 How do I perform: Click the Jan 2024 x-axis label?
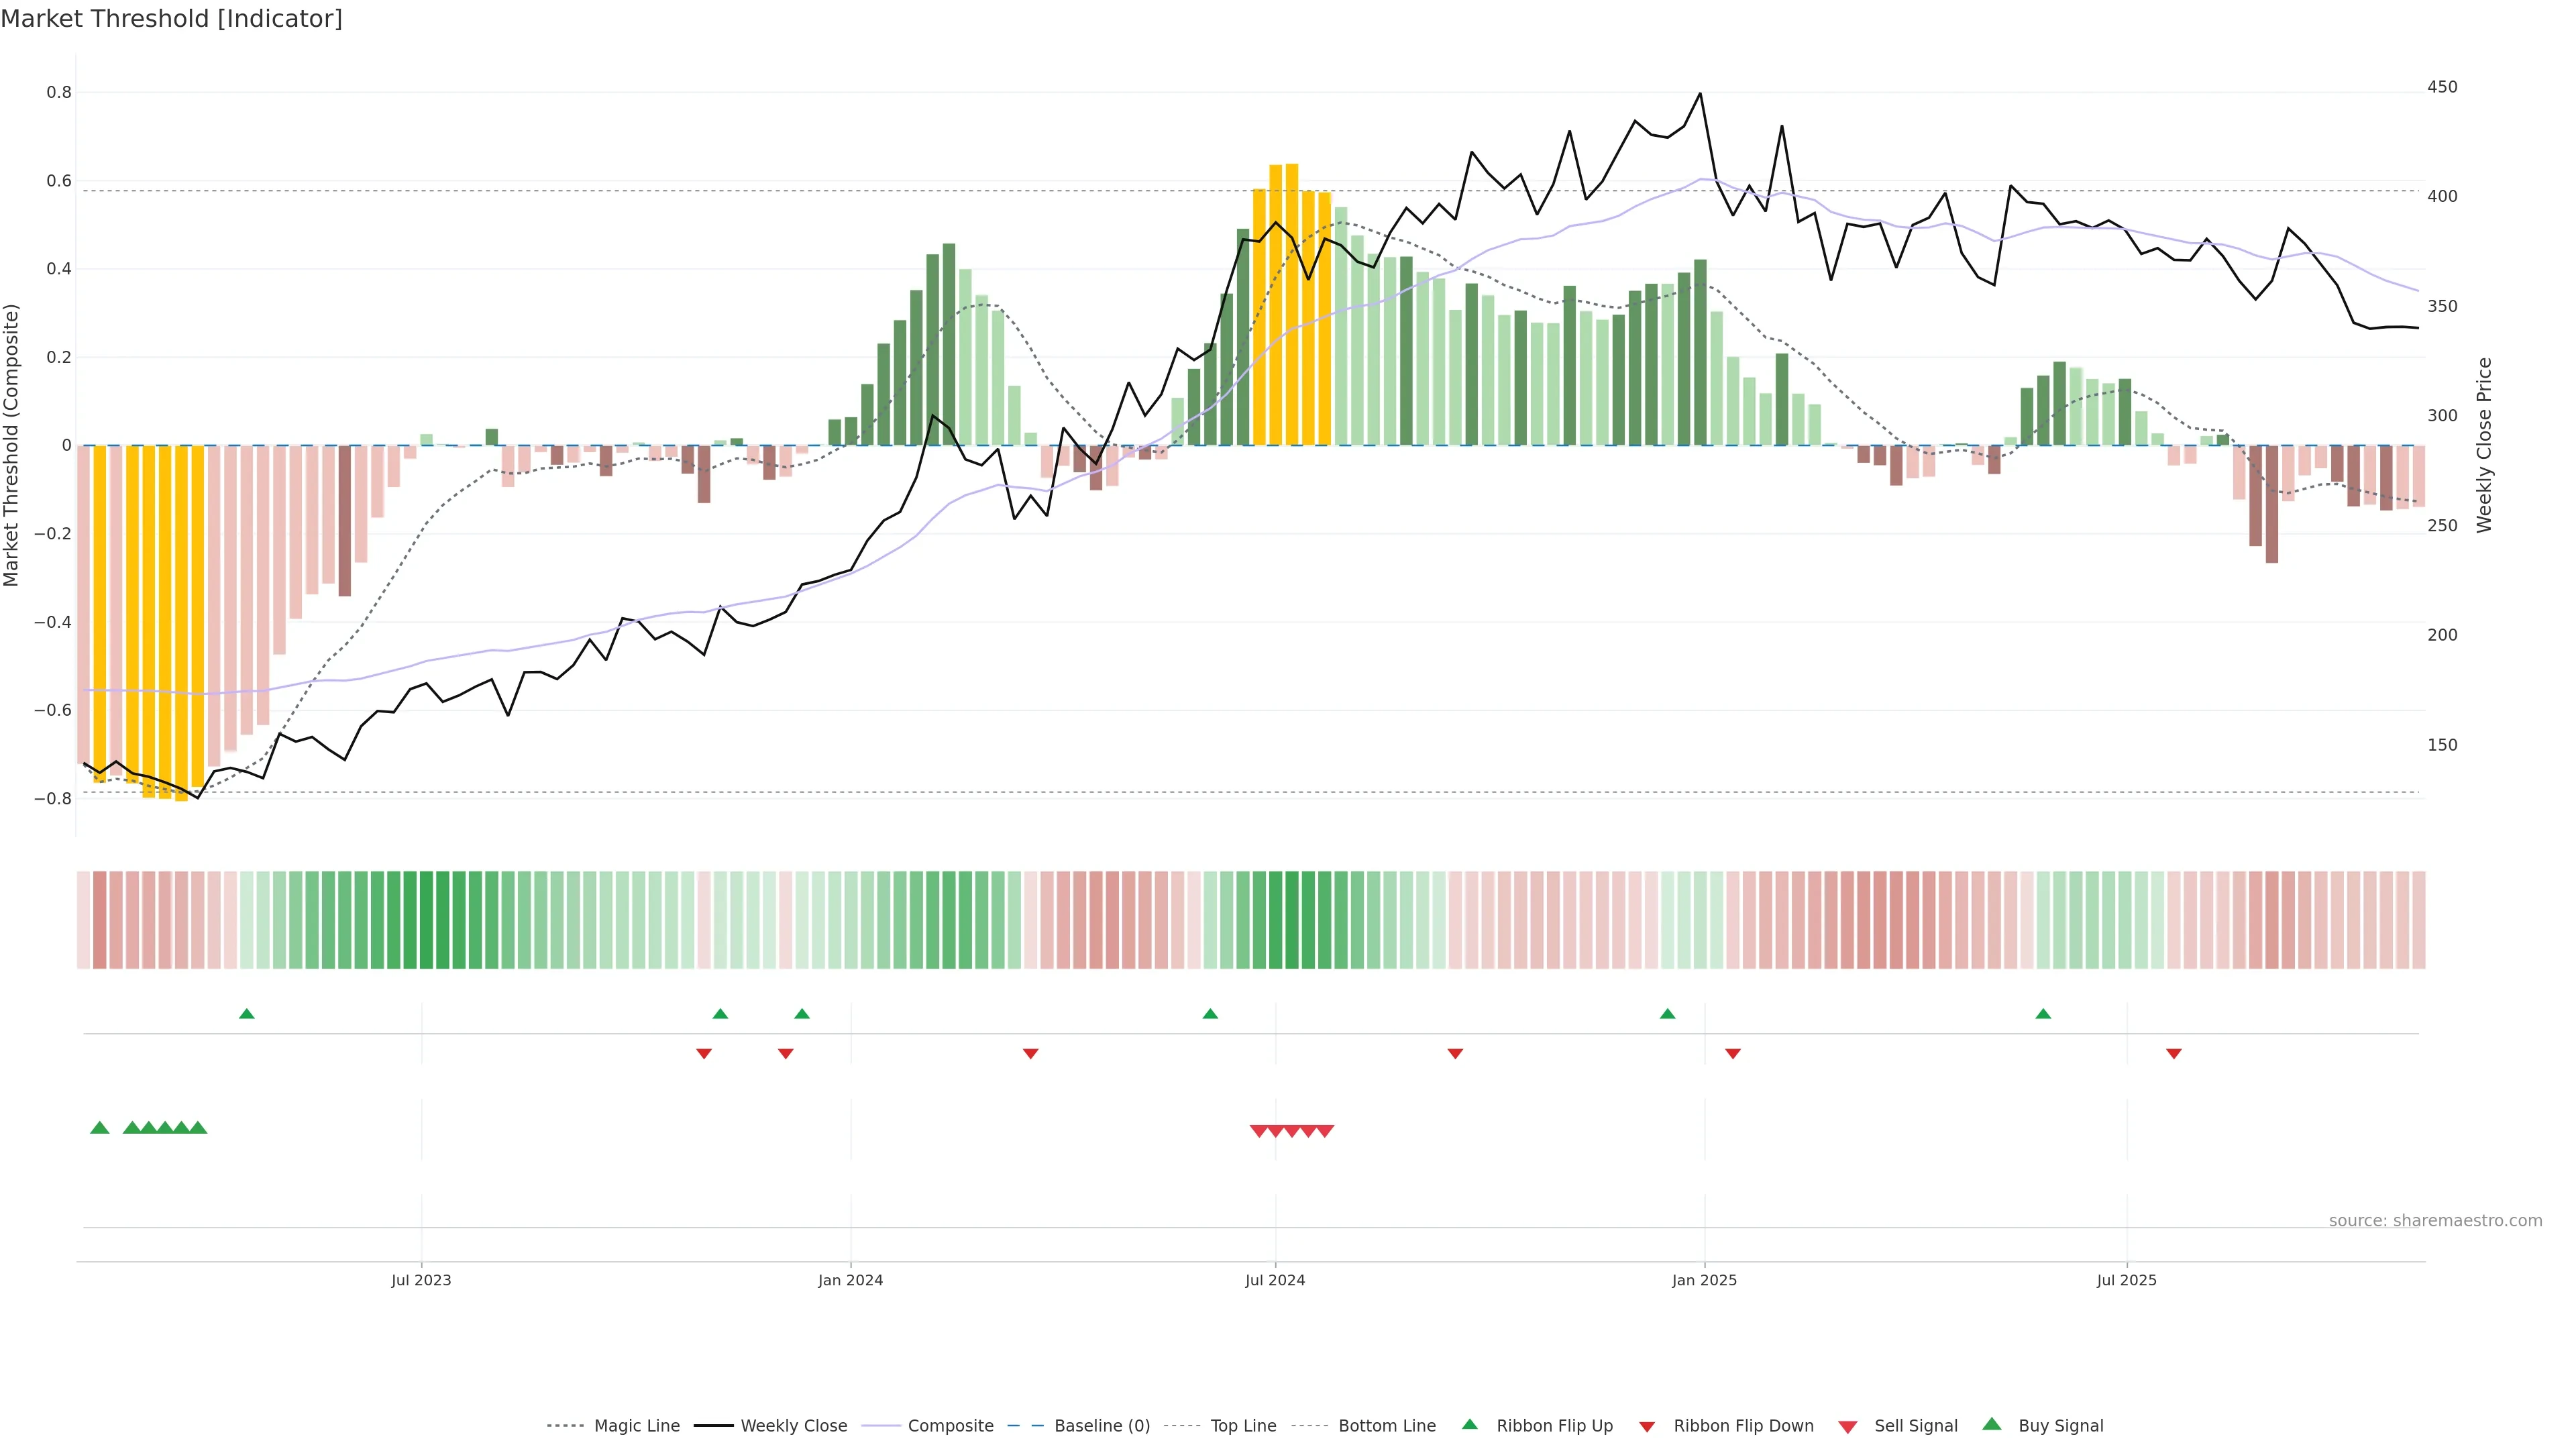(x=850, y=1280)
